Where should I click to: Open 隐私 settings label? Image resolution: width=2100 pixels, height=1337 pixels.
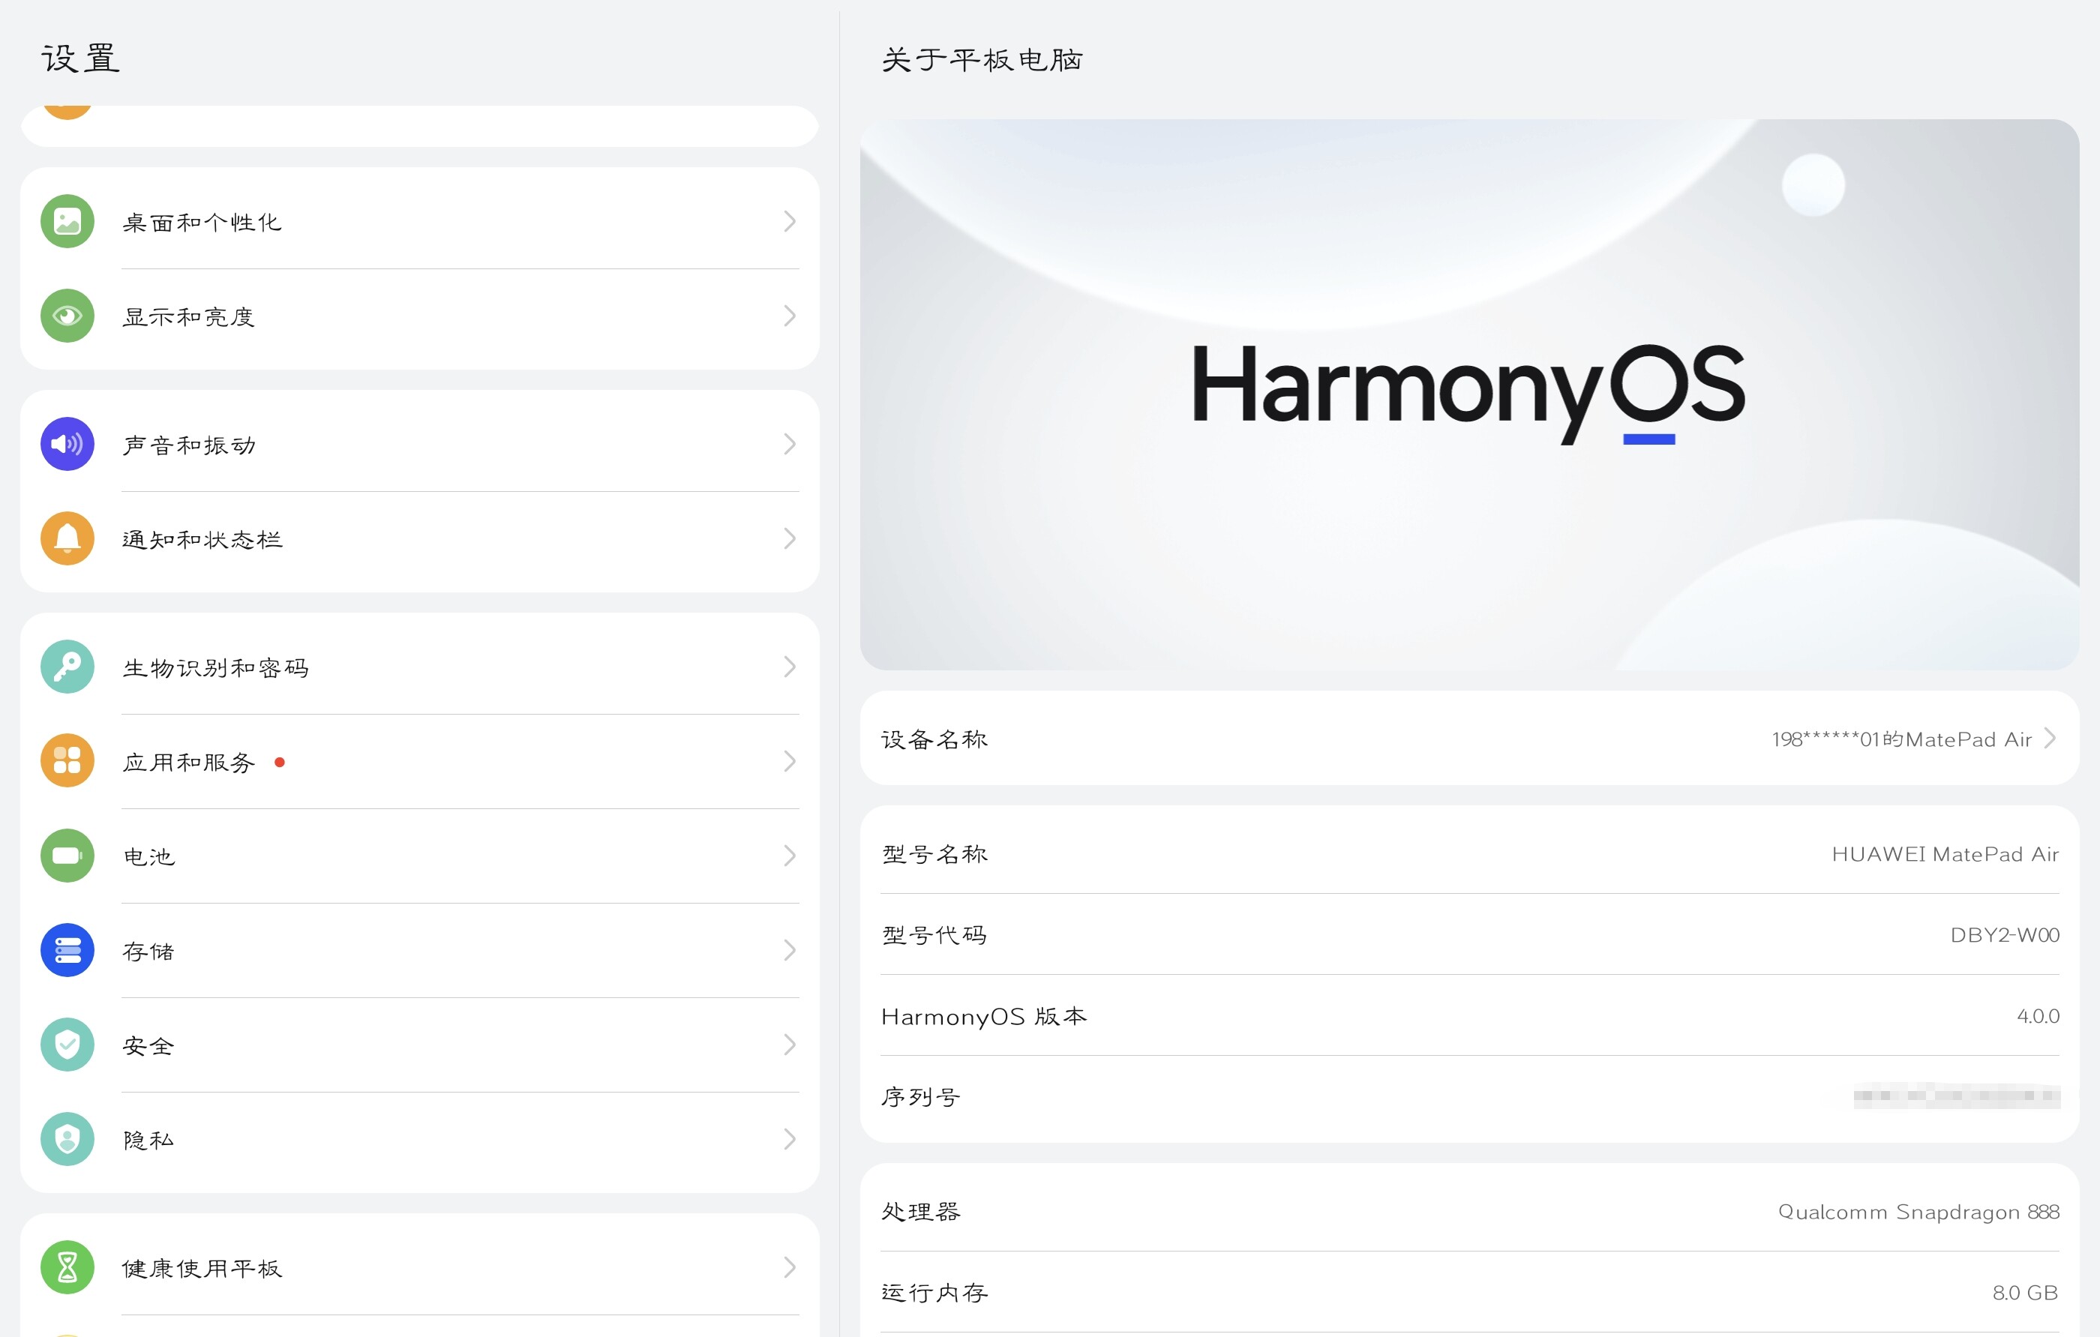click(149, 1140)
